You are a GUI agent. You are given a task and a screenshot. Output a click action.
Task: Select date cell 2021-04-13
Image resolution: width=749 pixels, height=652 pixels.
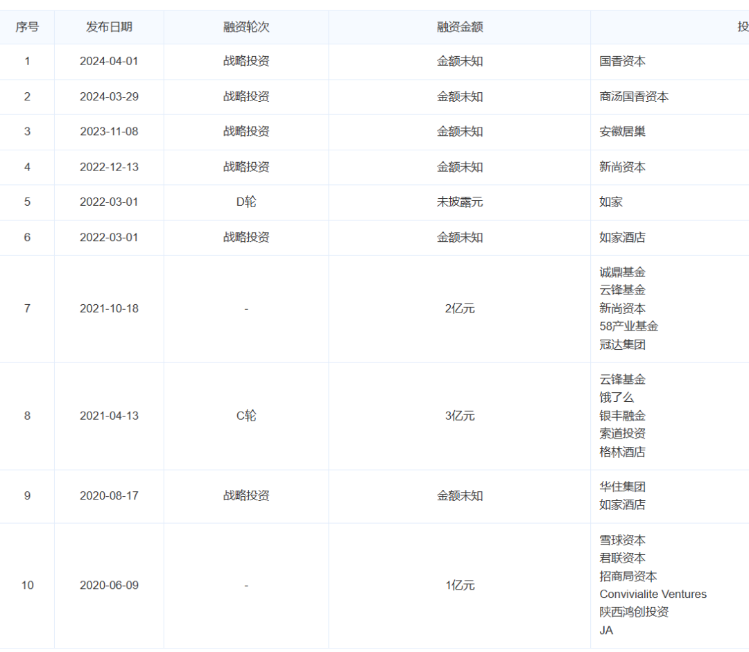click(x=109, y=416)
